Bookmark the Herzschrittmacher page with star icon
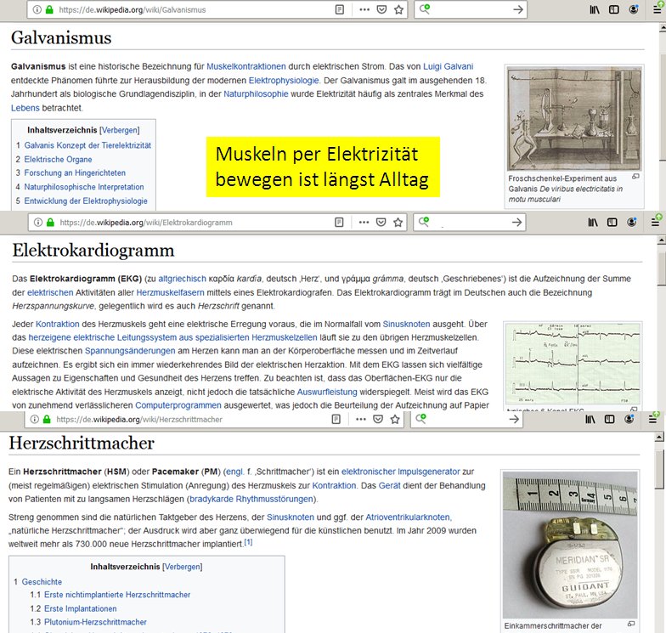Viewport: 666px width, 633px height. (x=398, y=420)
